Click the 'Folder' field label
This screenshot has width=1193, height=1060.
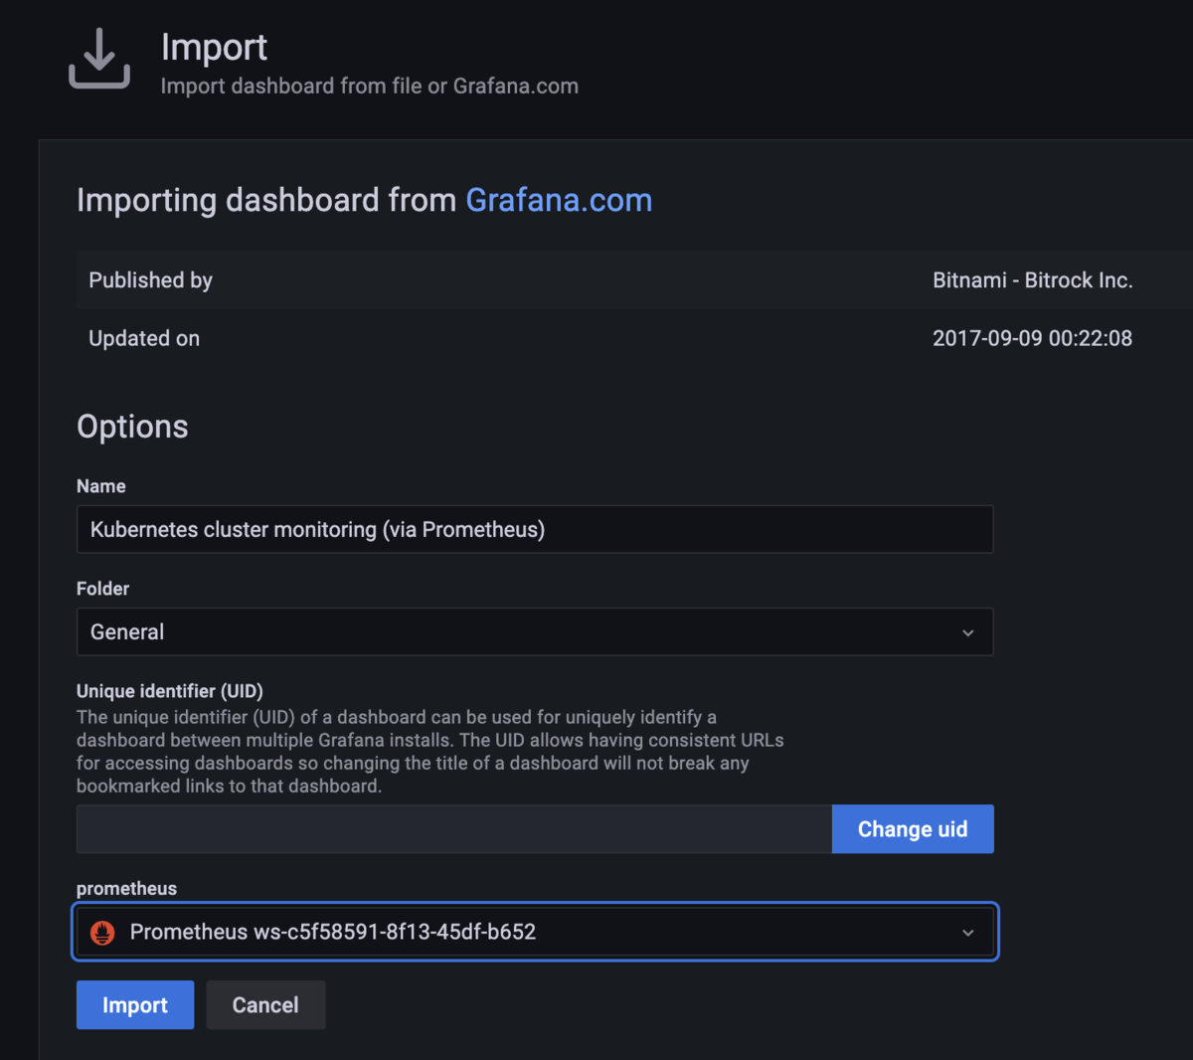(102, 589)
